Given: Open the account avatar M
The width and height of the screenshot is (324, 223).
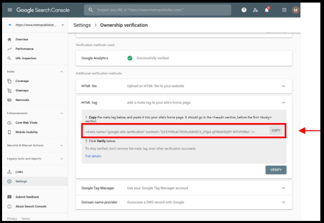Looking at the screenshot, I should coord(296,10).
